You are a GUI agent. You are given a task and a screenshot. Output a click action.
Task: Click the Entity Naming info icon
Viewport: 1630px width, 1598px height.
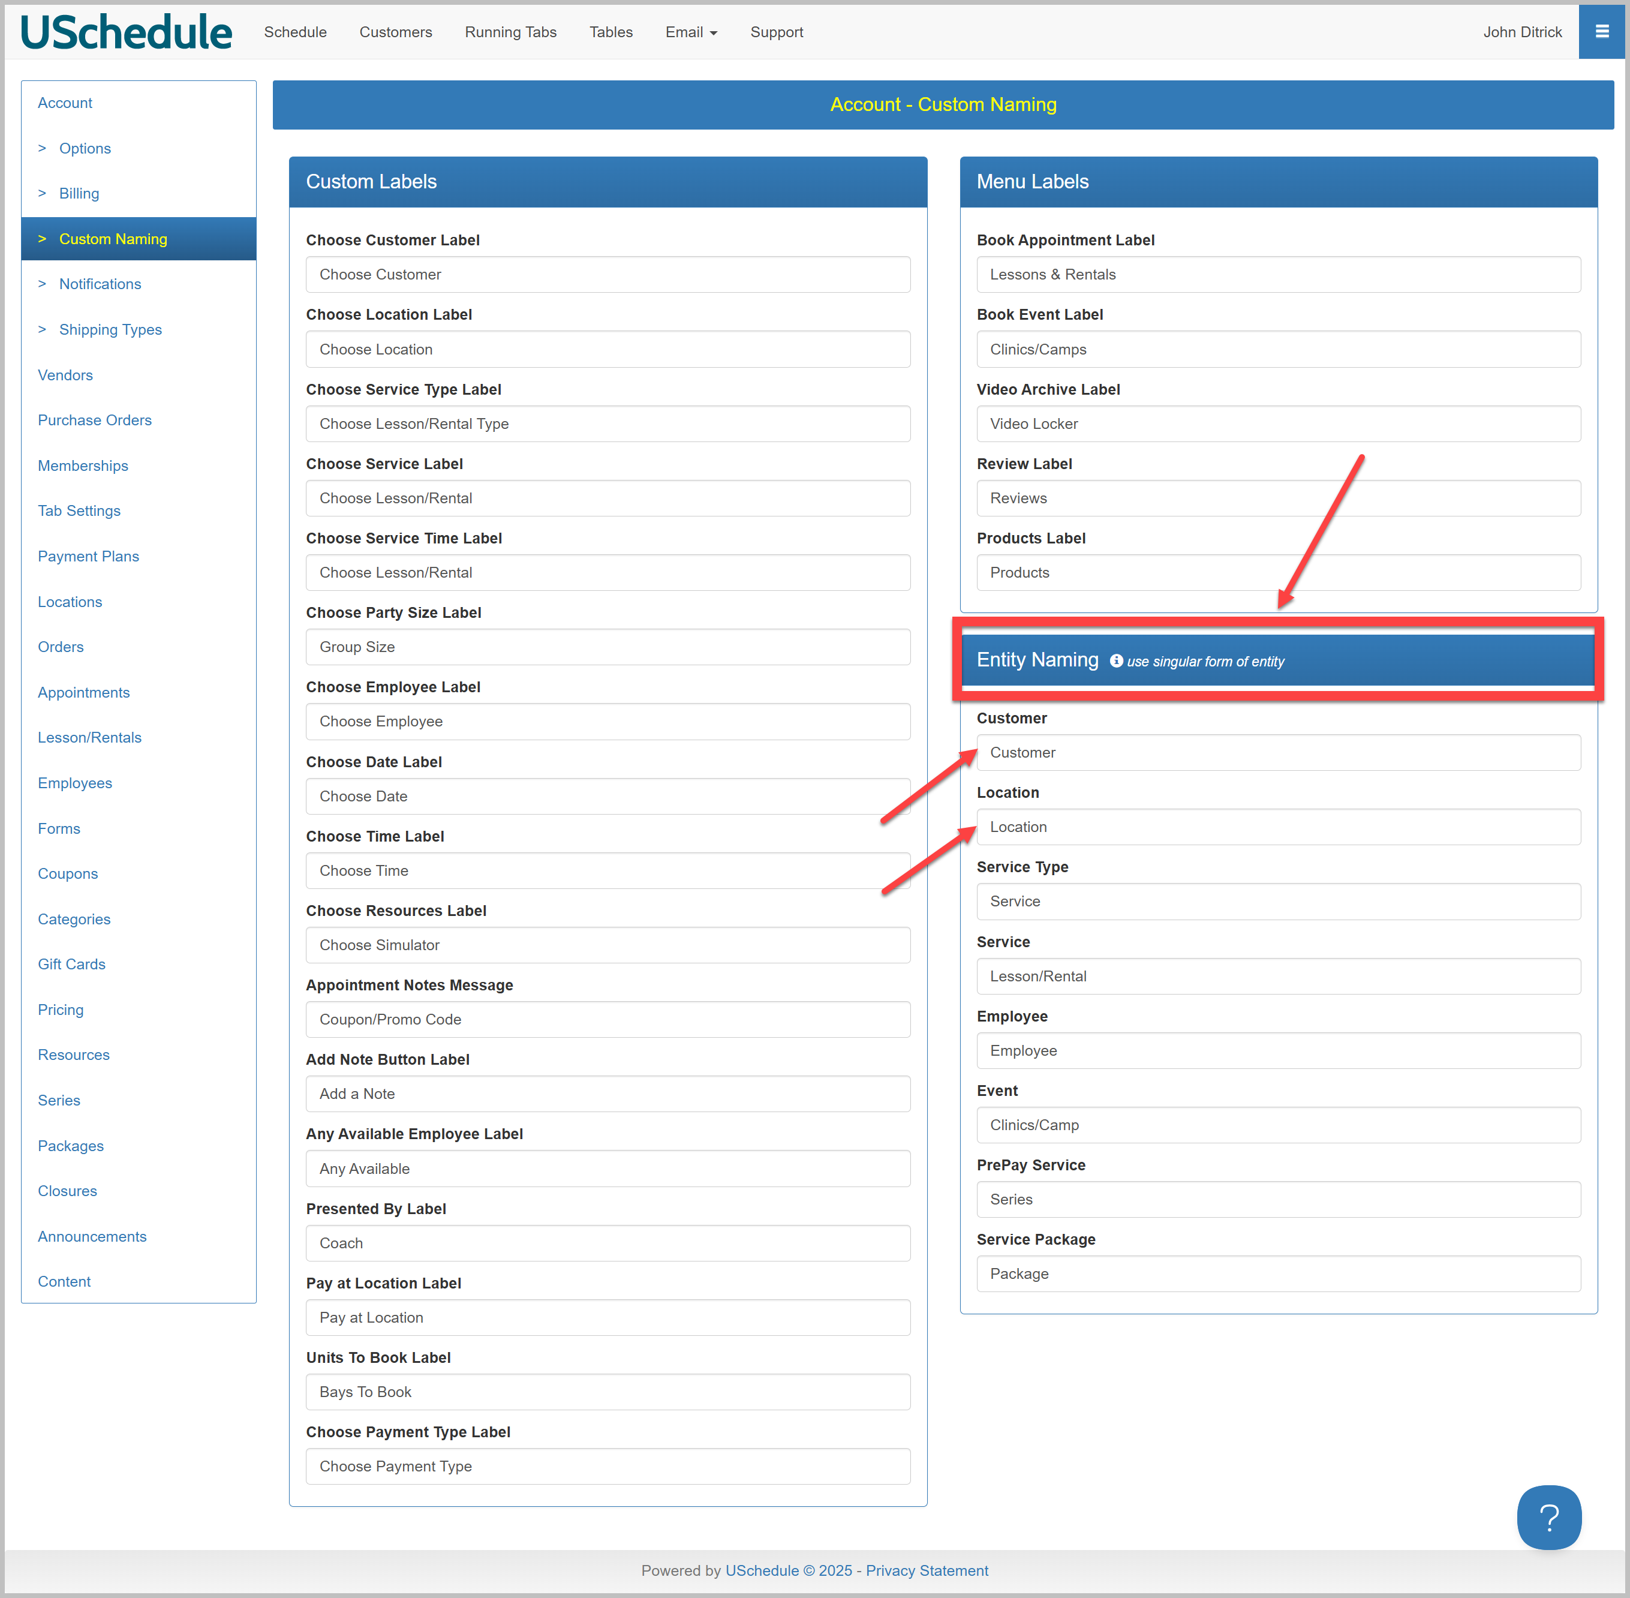[x=1115, y=662]
